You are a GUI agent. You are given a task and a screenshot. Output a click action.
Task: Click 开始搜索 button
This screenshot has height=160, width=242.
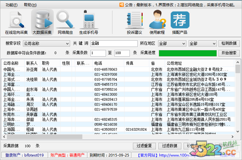click(x=229, y=53)
